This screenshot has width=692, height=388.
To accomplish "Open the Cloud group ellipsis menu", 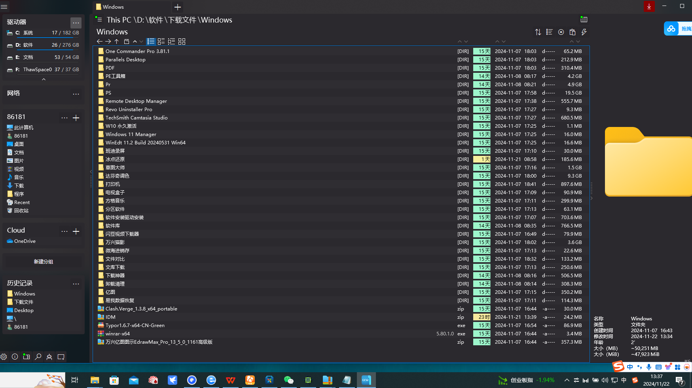I will coord(64,231).
